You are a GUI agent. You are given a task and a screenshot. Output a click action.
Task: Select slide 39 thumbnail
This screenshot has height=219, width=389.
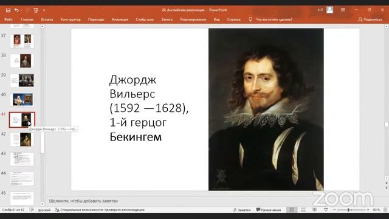click(22, 80)
